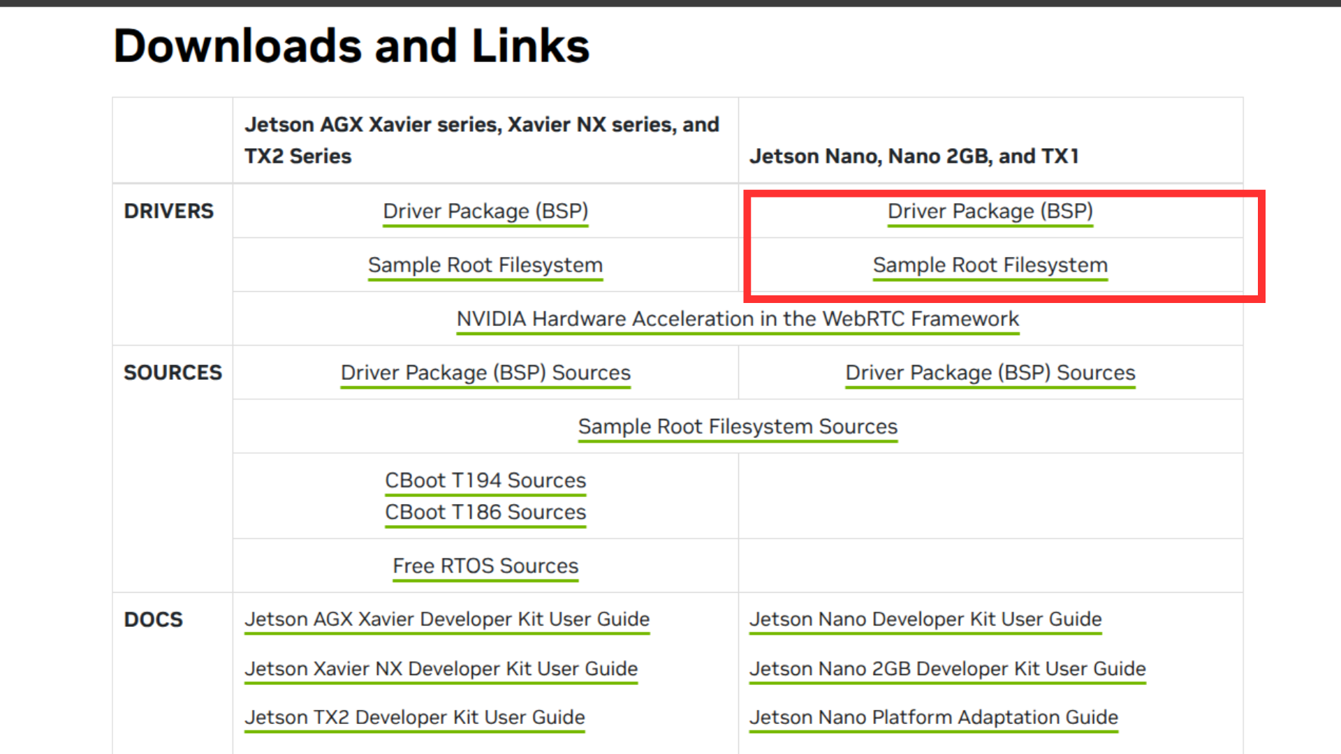Click Free RTOS Sources link

(485, 565)
